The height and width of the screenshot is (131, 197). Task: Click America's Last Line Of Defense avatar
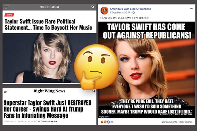point(104,10)
